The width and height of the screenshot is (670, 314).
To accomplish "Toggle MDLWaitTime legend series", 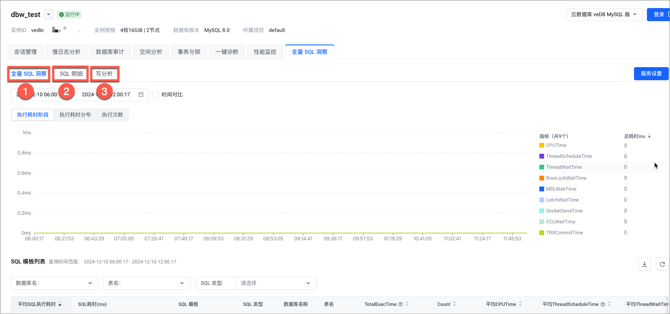I will (558, 189).
